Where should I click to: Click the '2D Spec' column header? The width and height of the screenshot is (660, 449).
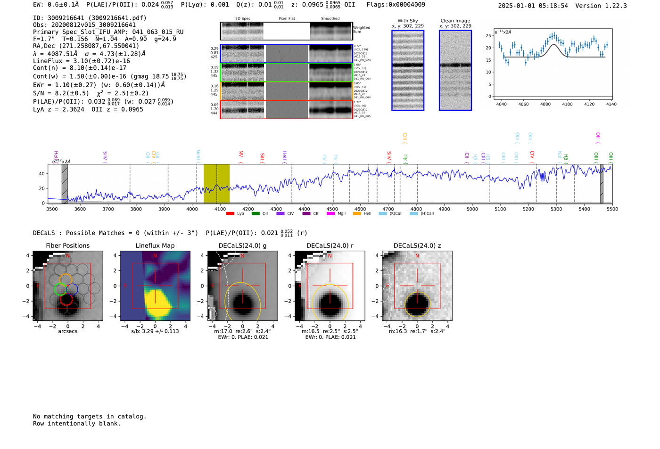[243, 18]
